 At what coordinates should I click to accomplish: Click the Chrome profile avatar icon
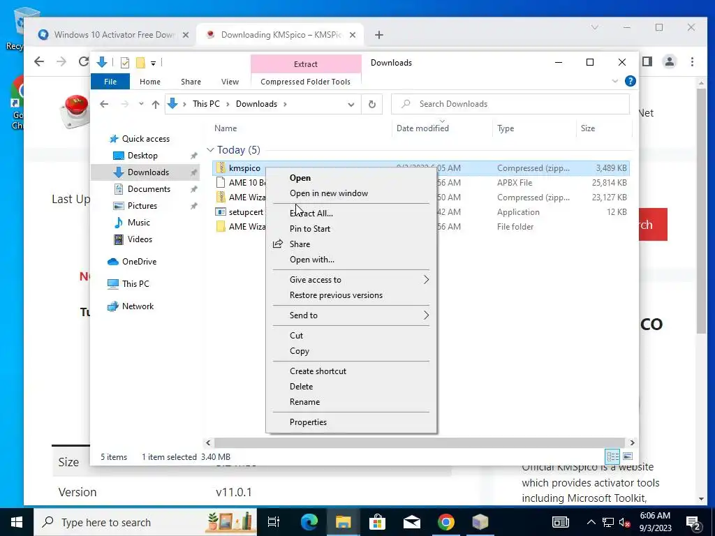(670, 61)
